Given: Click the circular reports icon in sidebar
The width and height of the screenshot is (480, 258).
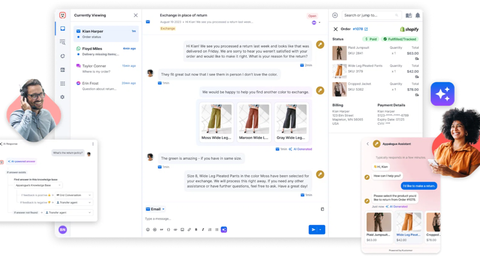Looking at the screenshot, I should [62, 56].
